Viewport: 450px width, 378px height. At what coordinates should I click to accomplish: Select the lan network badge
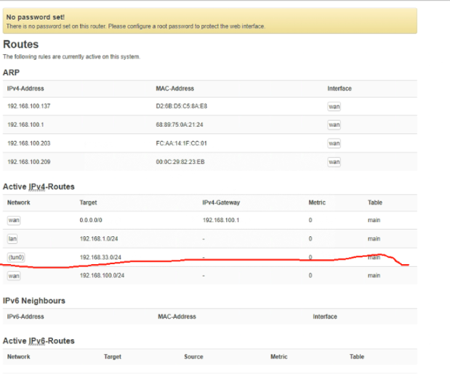12,239
